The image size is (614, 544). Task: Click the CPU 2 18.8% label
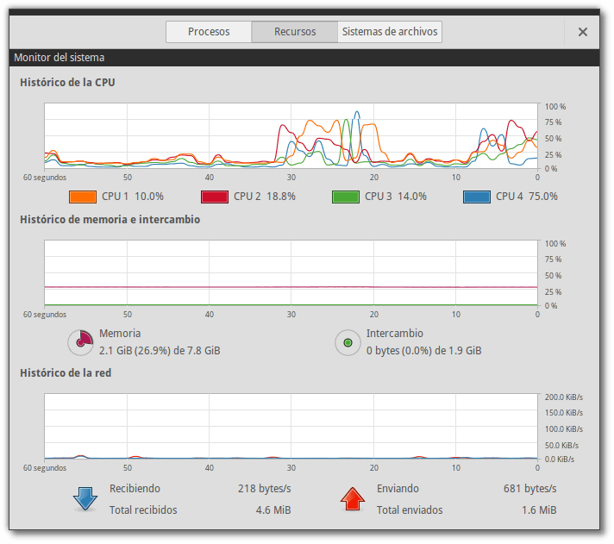coord(265,197)
